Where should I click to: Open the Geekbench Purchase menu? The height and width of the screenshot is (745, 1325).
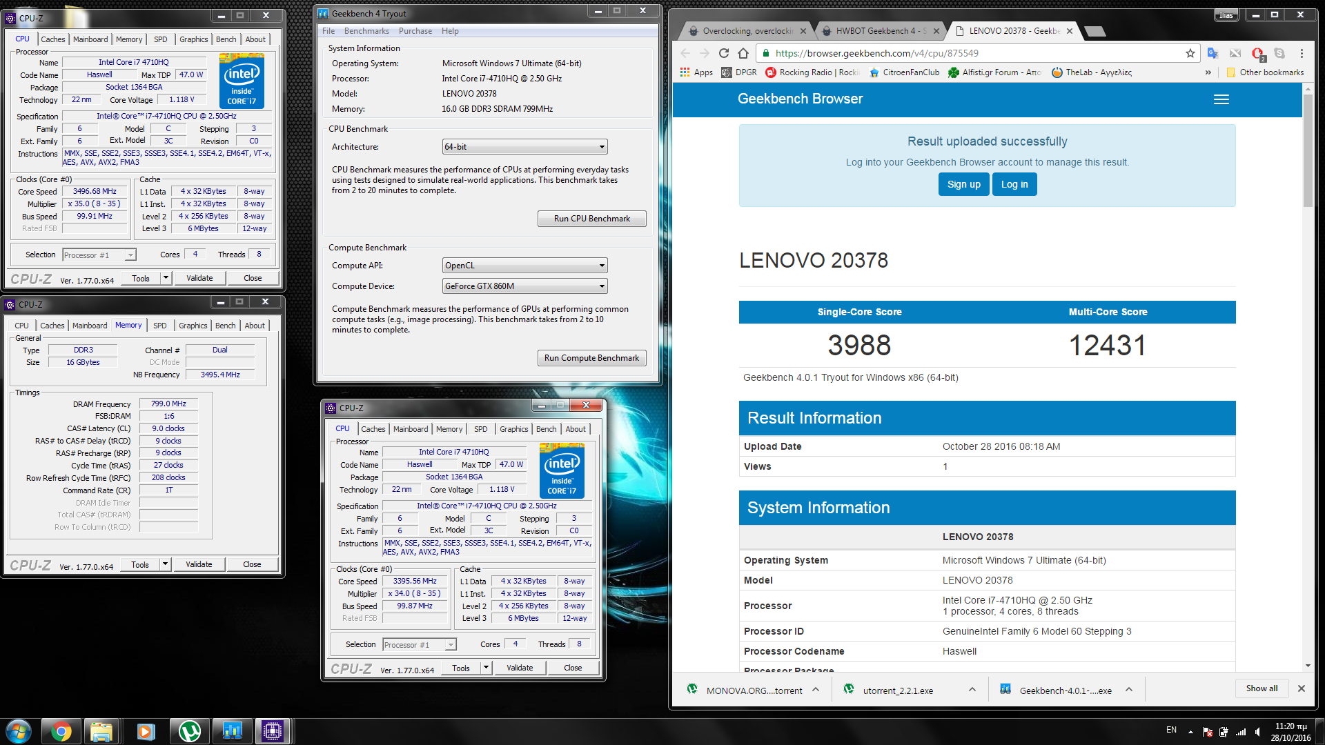pyautogui.click(x=415, y=31)
